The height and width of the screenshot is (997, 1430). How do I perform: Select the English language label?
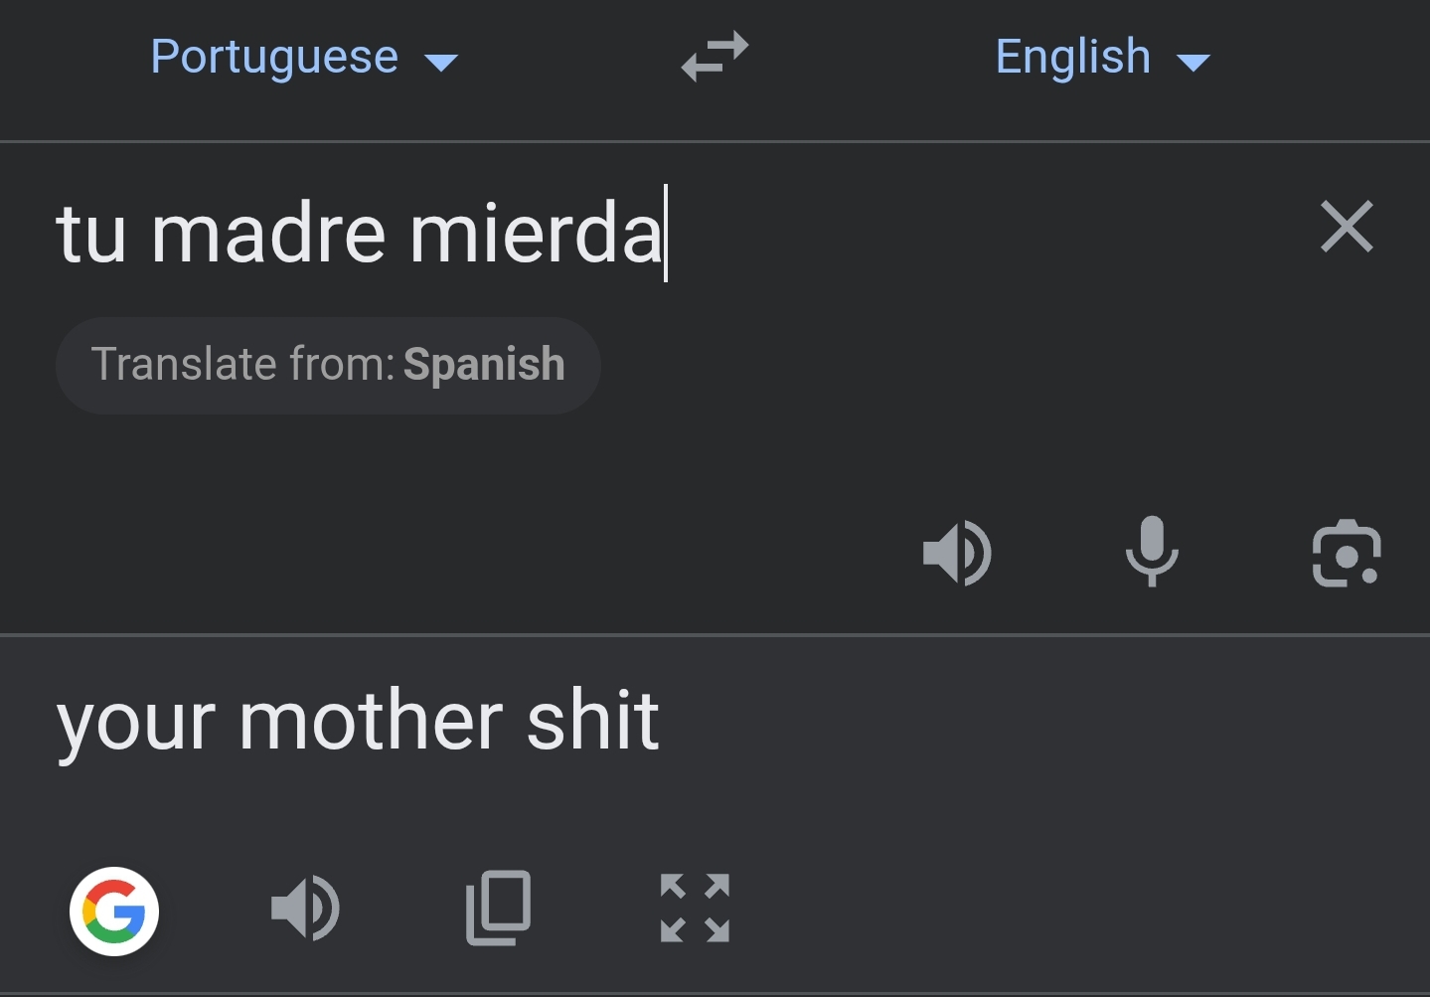[x=1072, y=57]
